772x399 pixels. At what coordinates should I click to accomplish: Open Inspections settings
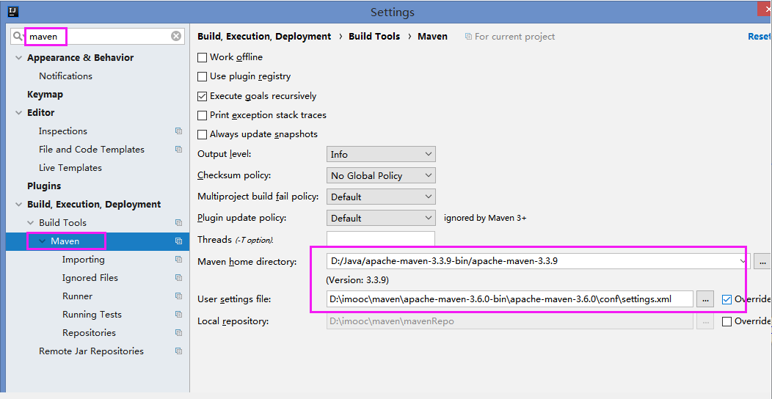tap(63, 131)
